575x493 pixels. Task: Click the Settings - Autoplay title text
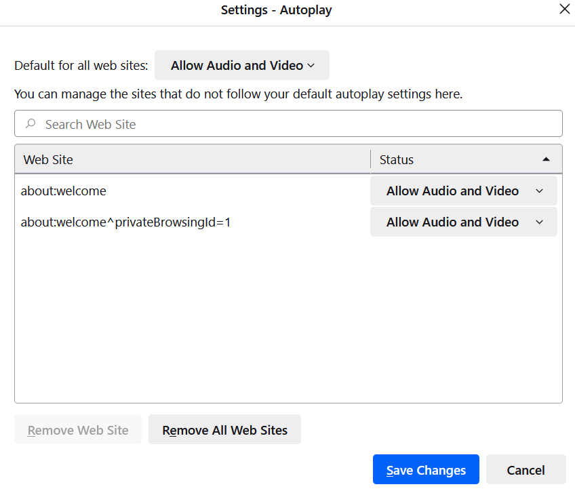(x=276, y=10)
